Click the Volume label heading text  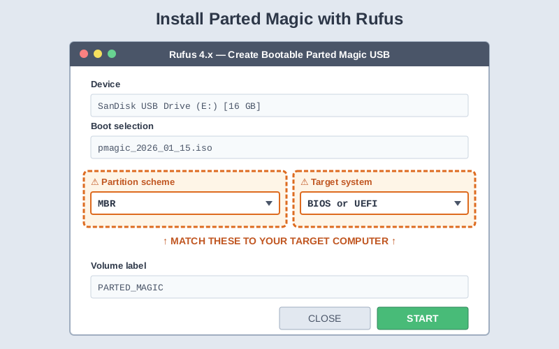(118, 266)
